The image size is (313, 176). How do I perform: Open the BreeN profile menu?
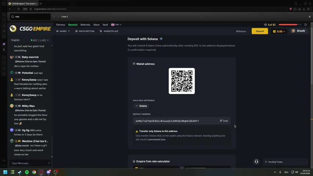pos(299,31)
